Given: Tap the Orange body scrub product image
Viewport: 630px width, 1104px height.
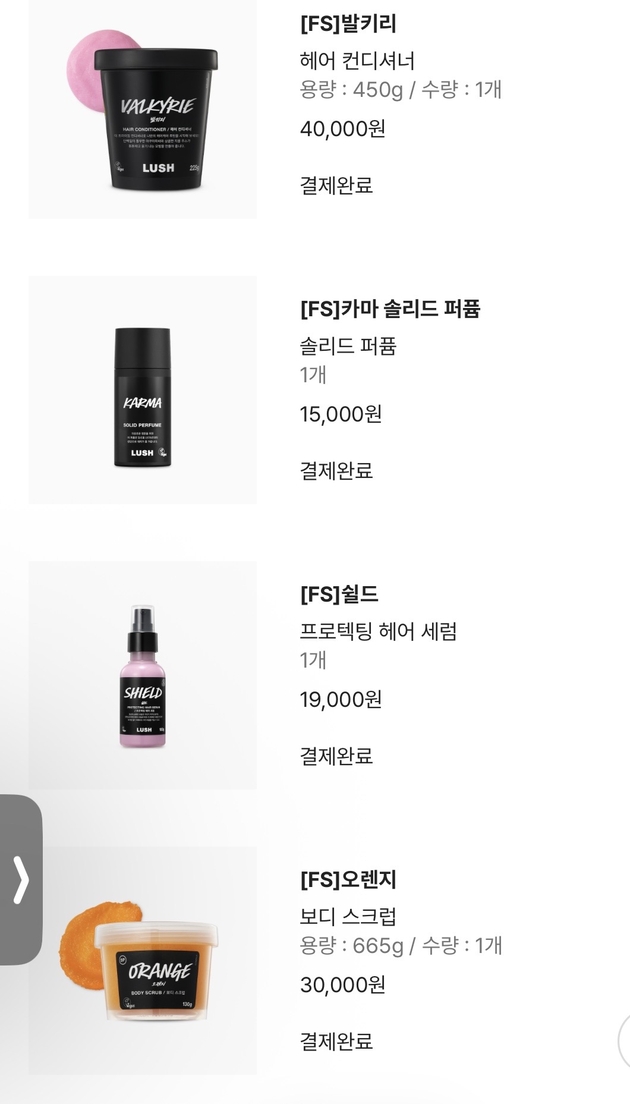Looking at the screenshot, I should click(143, 961).
